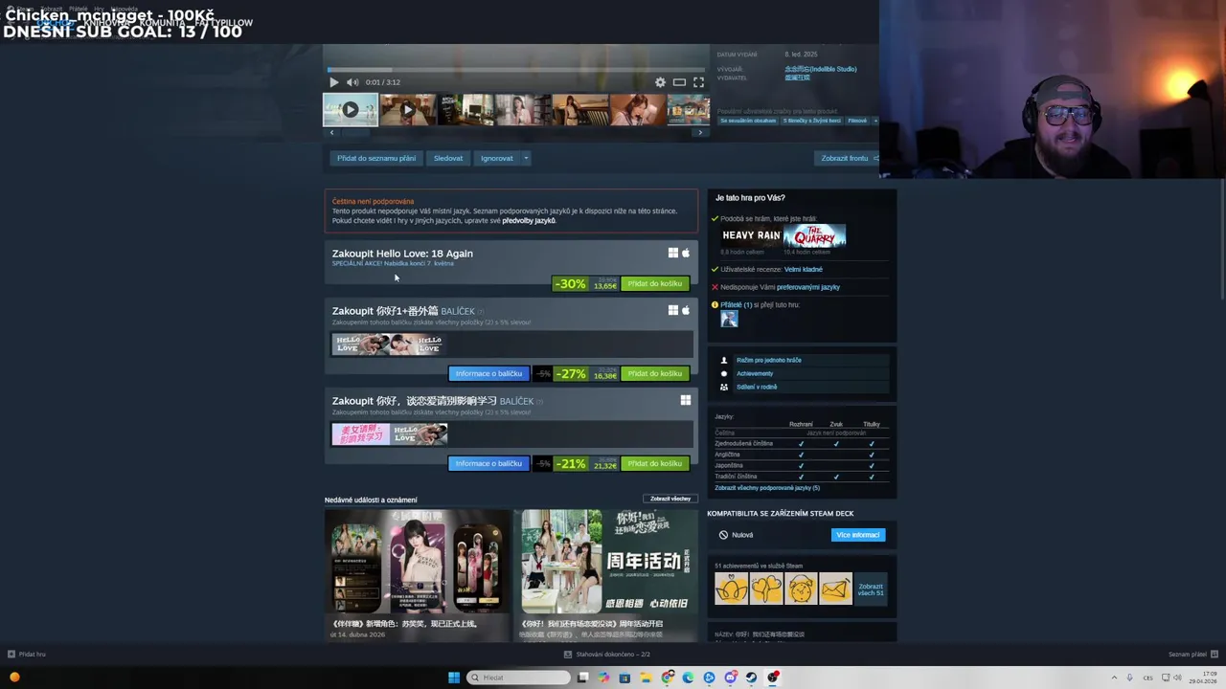1226x689 pixels.
Task: Play the trailer with the play icon
Action: pos(333,82)
